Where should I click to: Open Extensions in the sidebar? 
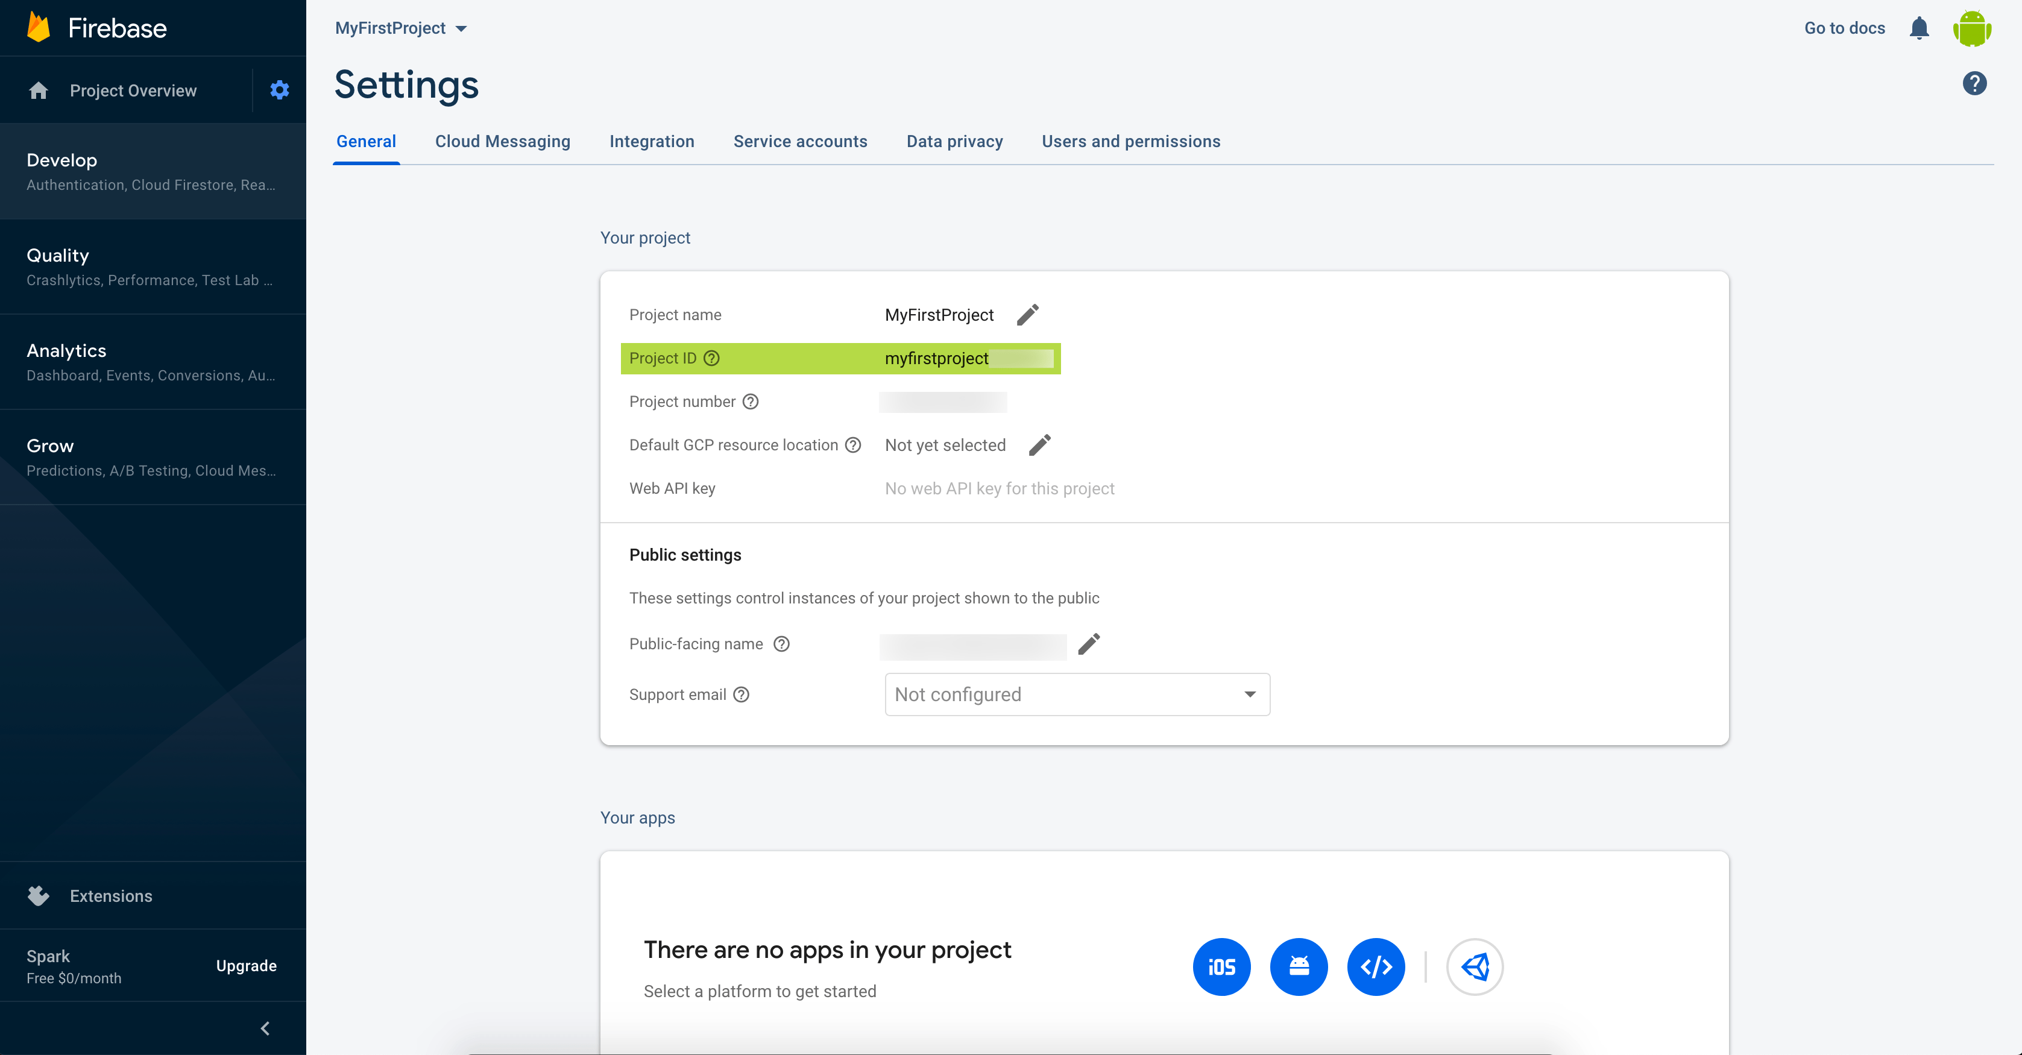pos(111,896)
